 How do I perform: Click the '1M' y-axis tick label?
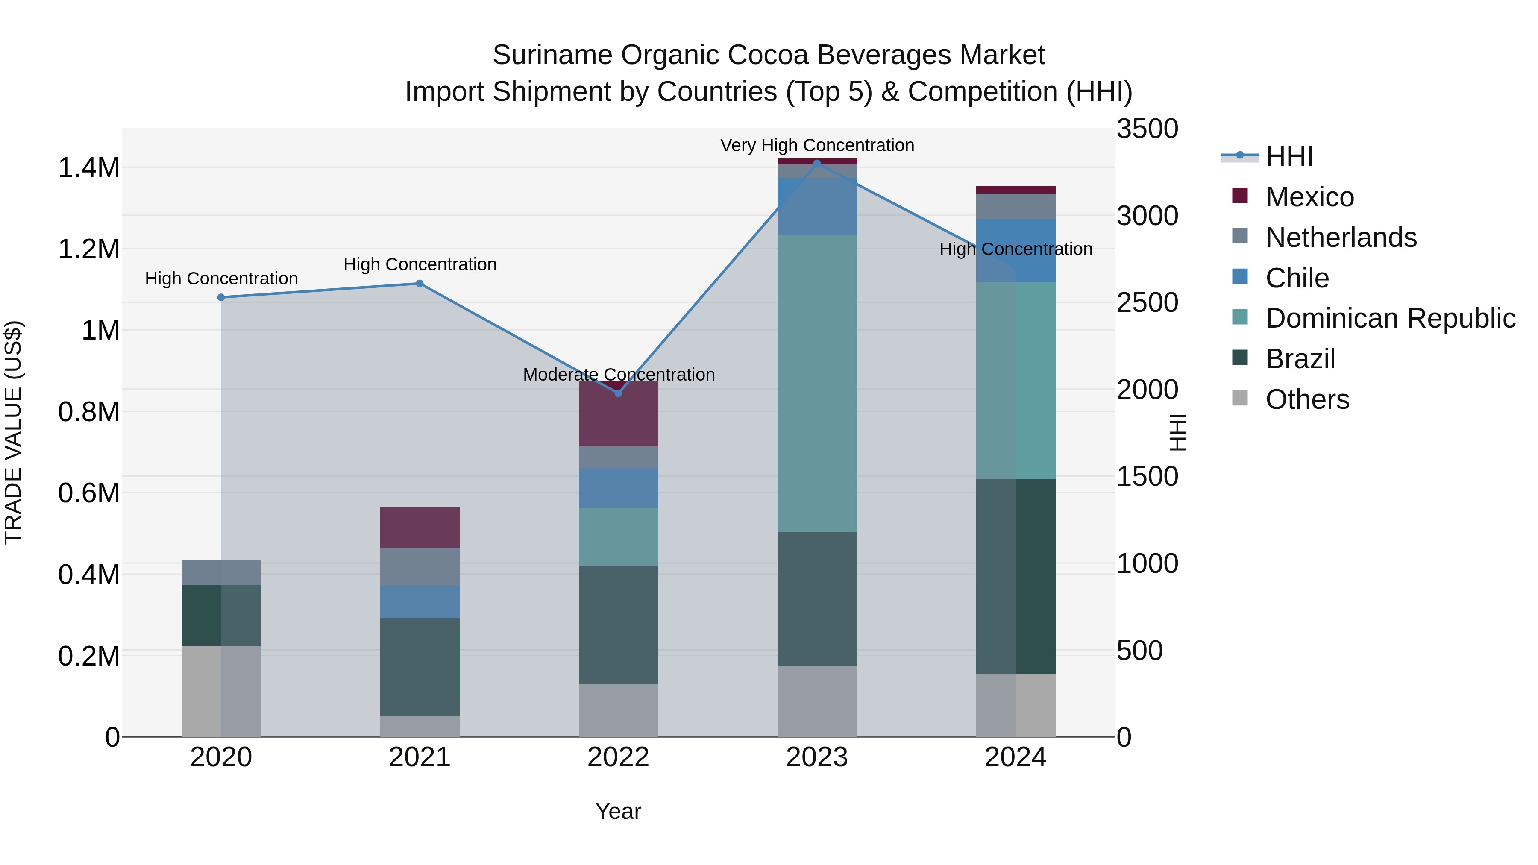tap(101, 331)
